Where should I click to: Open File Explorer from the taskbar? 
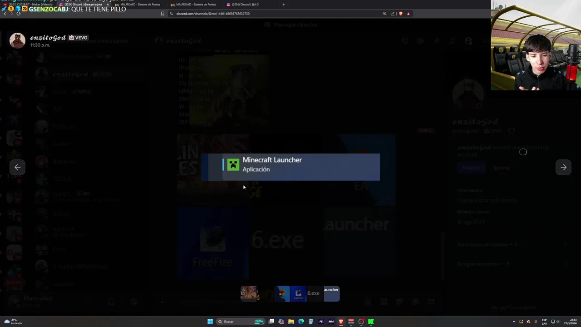point(291,322)
